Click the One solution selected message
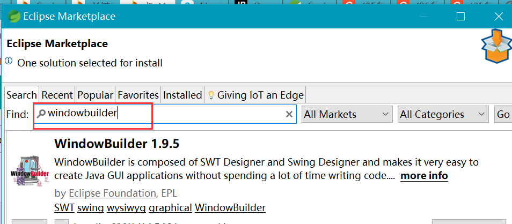The height and width of the screenshot is (224, 512). click(x=90, y=63)
